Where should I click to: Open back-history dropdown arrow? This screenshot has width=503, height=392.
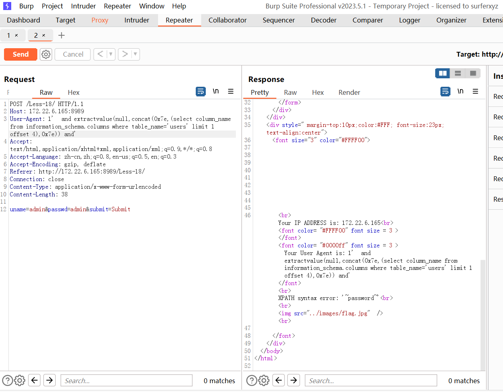111,54
